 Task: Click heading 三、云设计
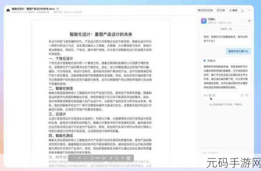pos(57,114)
